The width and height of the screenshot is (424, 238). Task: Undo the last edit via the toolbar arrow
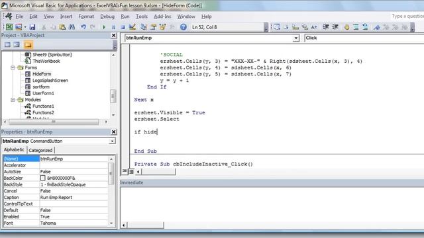click(83, 27)
